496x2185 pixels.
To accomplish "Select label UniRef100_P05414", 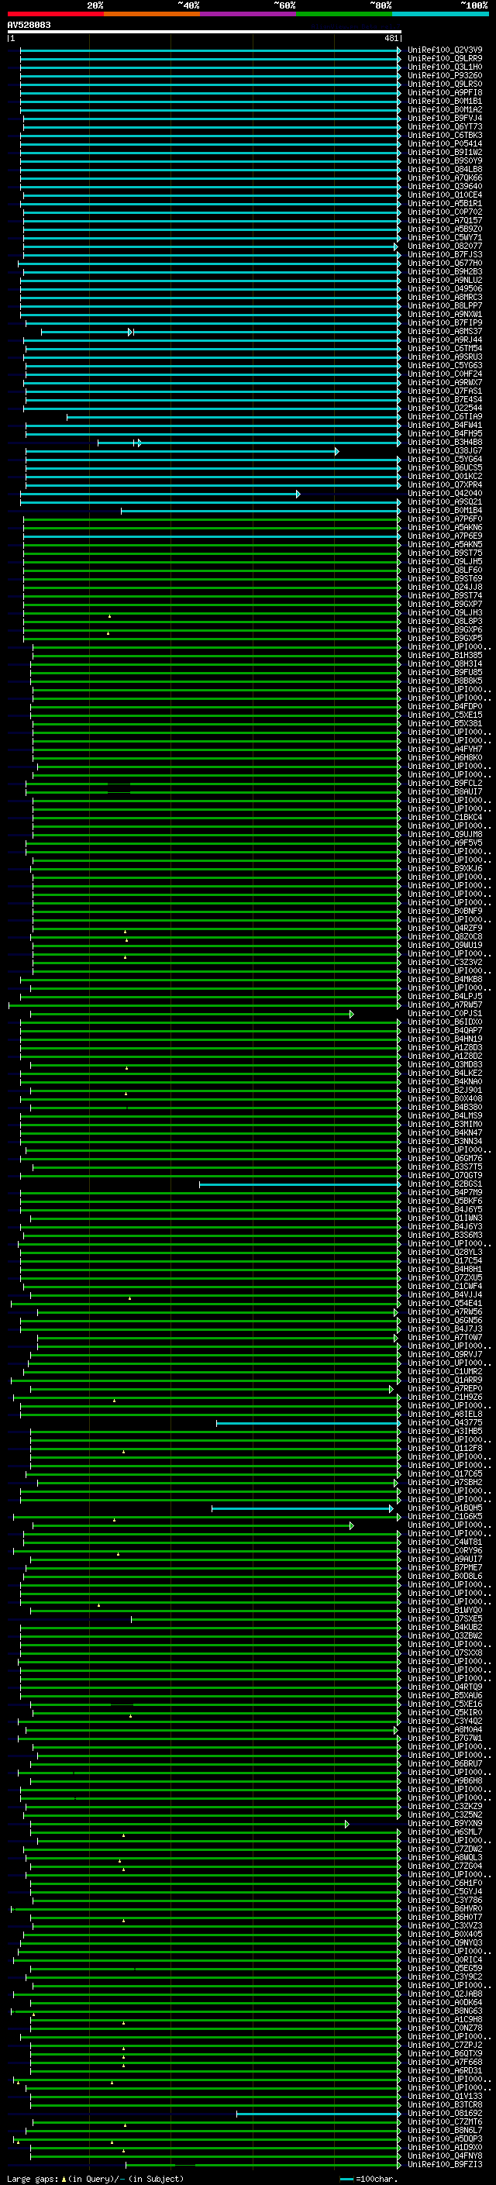I will point(445,143).
